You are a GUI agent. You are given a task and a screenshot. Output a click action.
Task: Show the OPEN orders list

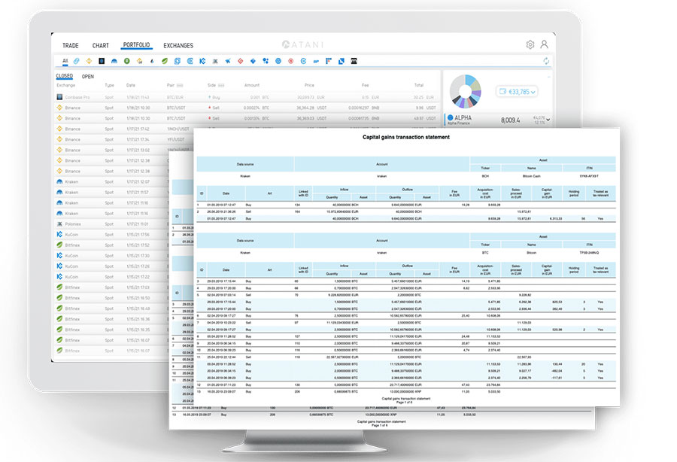coord(88,76)
